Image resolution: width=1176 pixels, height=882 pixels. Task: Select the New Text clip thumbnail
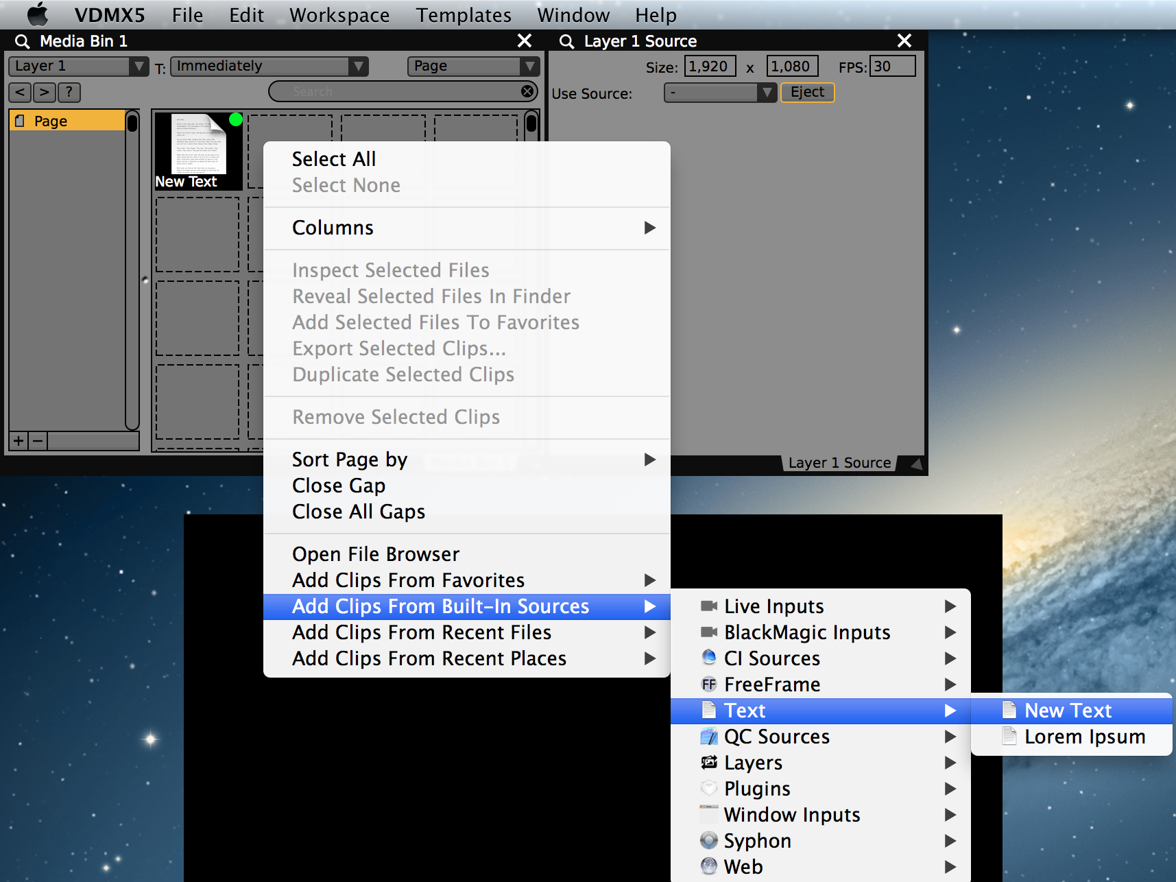coord(198,151)
